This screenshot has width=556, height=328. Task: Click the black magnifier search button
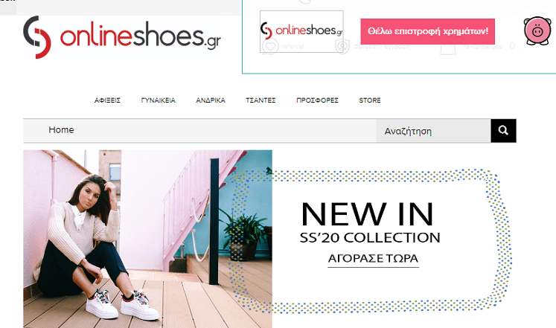[x=503, y=131]
